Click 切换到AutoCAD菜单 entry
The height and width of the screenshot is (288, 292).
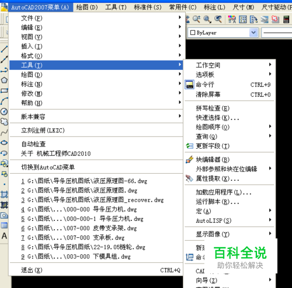coord(96,167)
